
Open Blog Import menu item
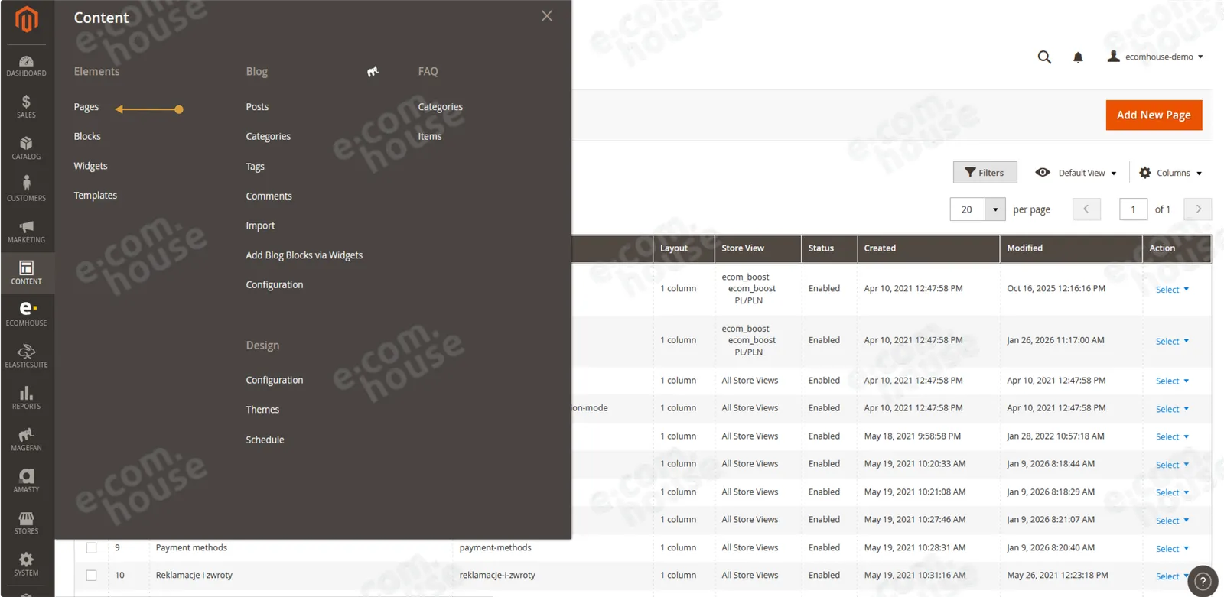pos(260,225)
